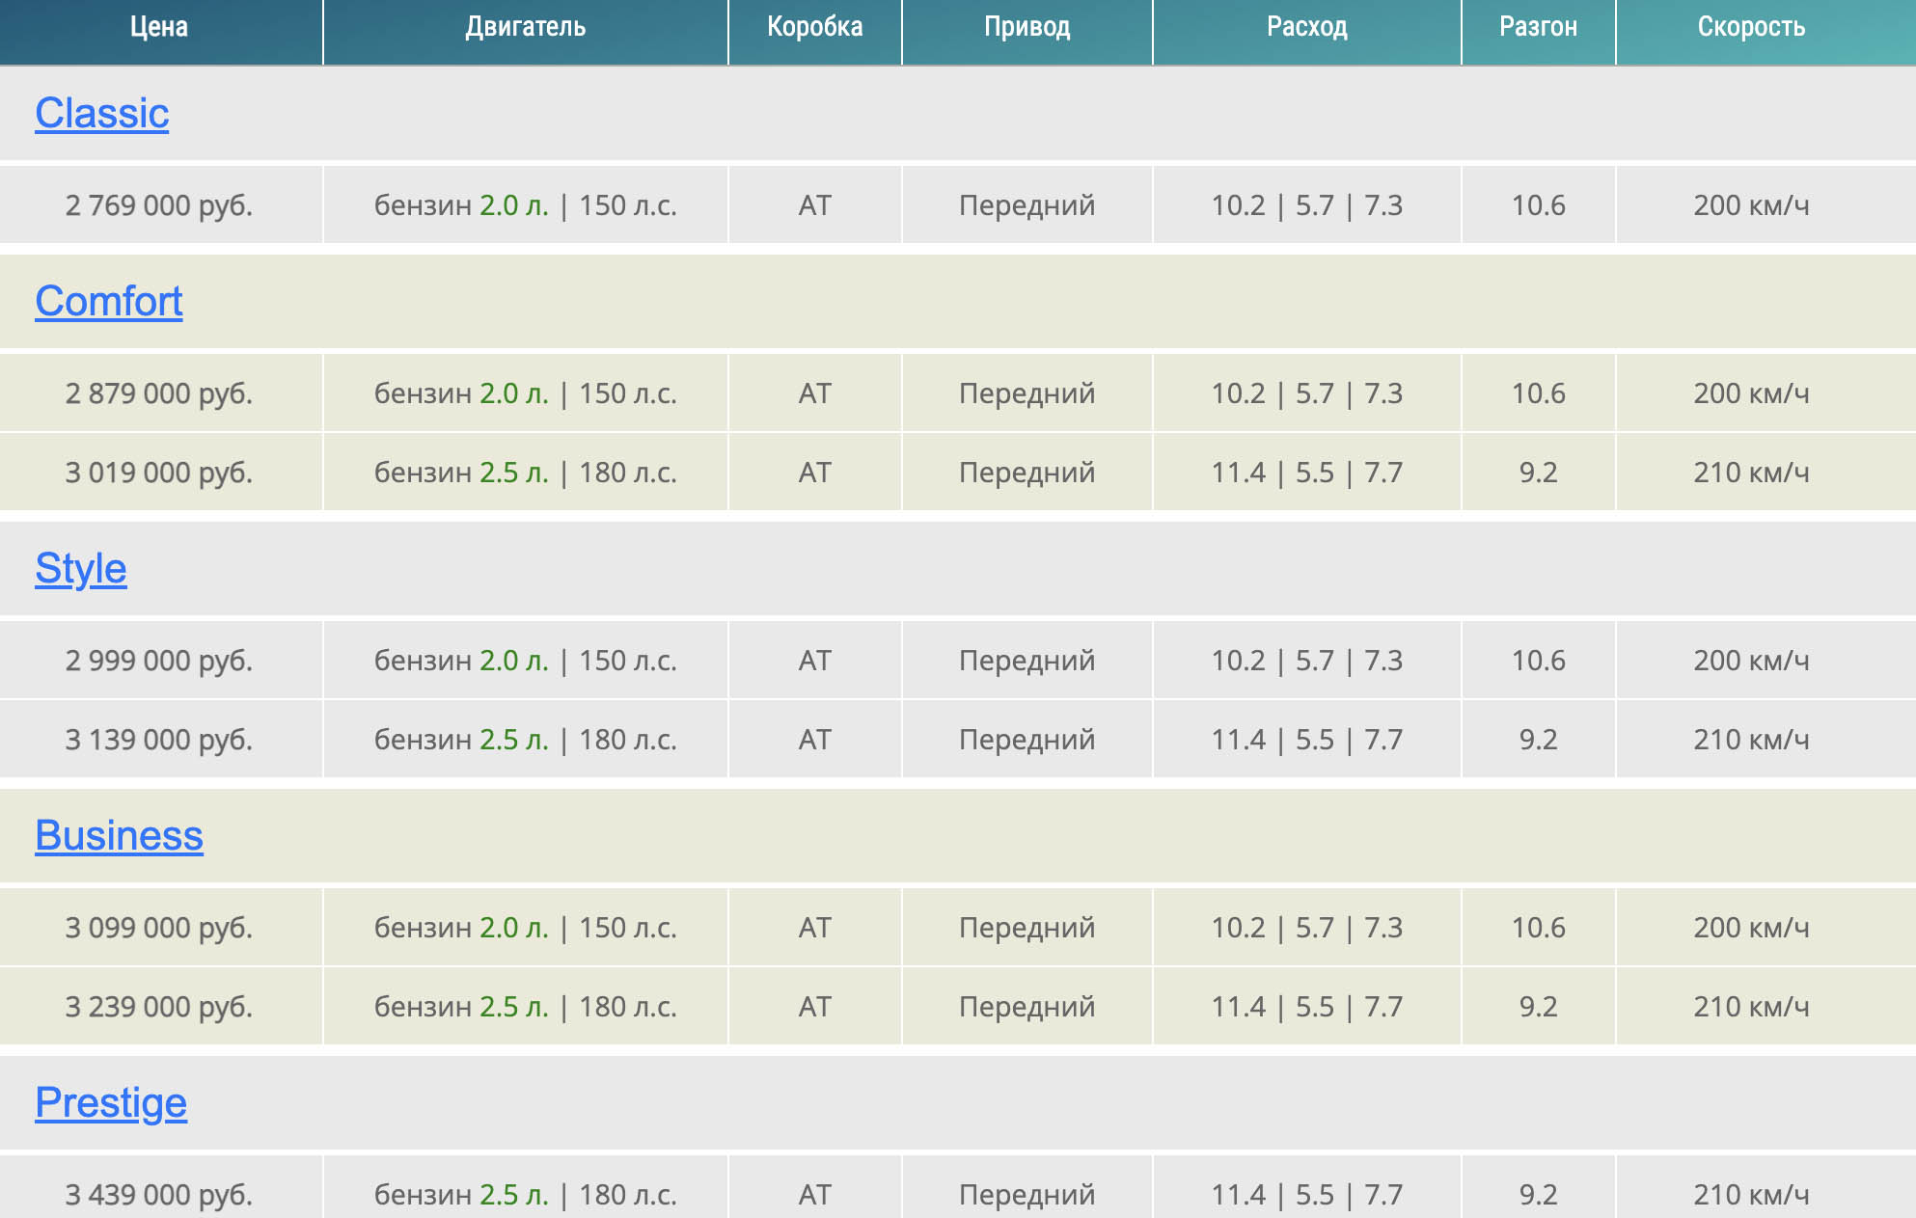Open the Business trim link
Image resolution: width=1916 pixels, height=1218 pixels.
click(x=119, y=836)
